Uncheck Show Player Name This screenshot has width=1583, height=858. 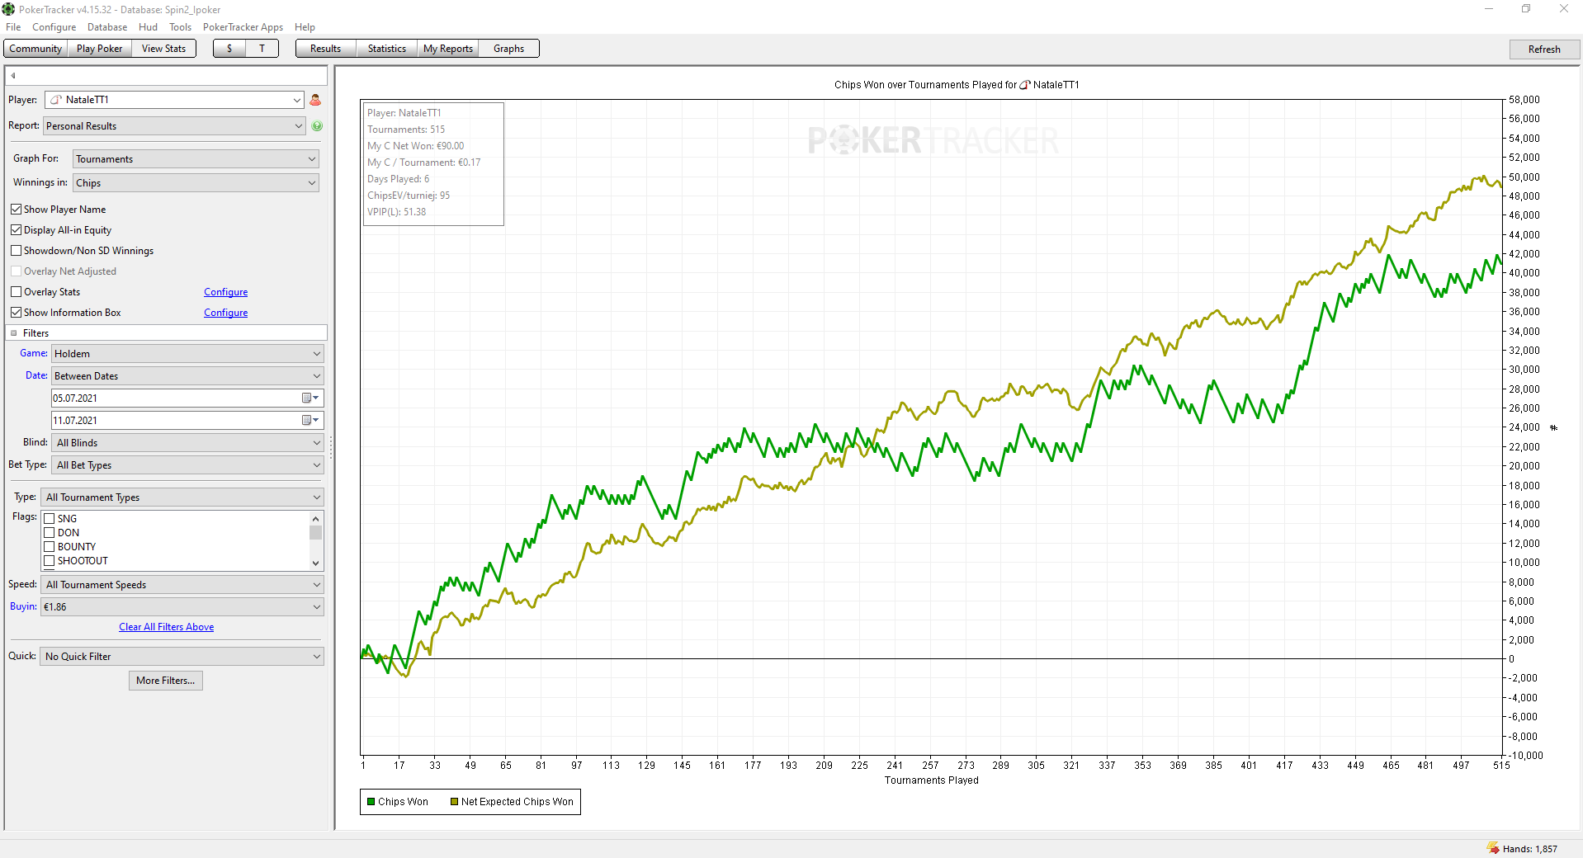17,210
